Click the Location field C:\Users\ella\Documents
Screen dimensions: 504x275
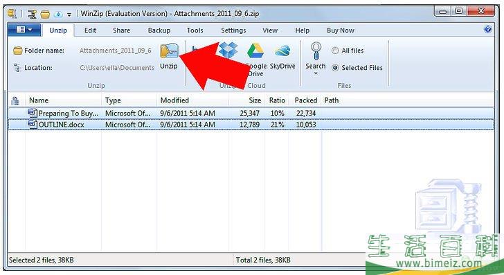click(117, 68)
